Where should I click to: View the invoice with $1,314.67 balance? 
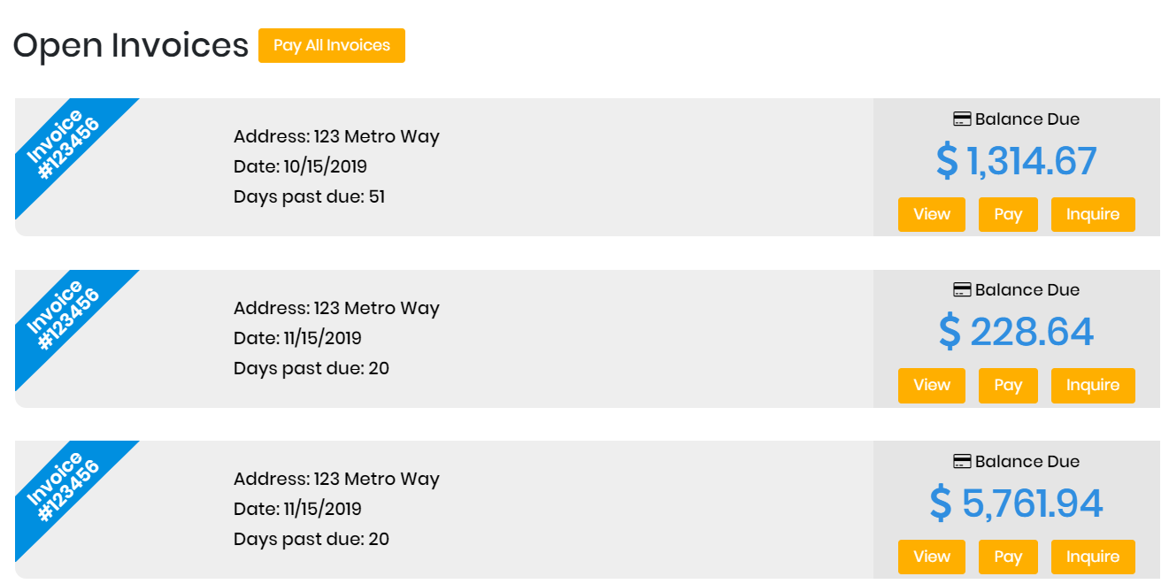tap(931, 214)
